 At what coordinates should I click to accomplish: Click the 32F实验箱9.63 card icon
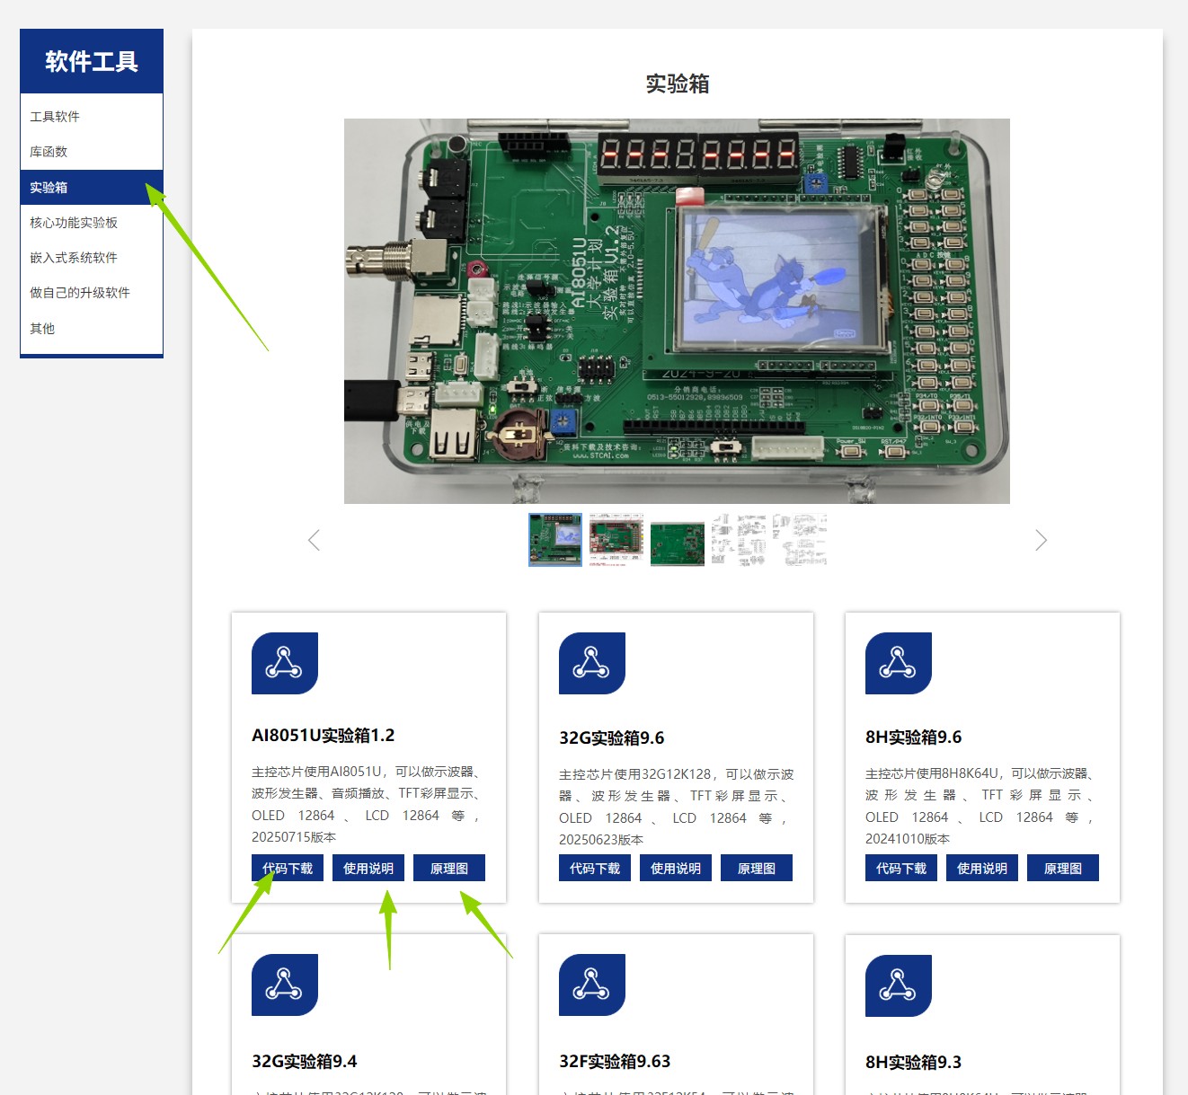click(591, 985)
